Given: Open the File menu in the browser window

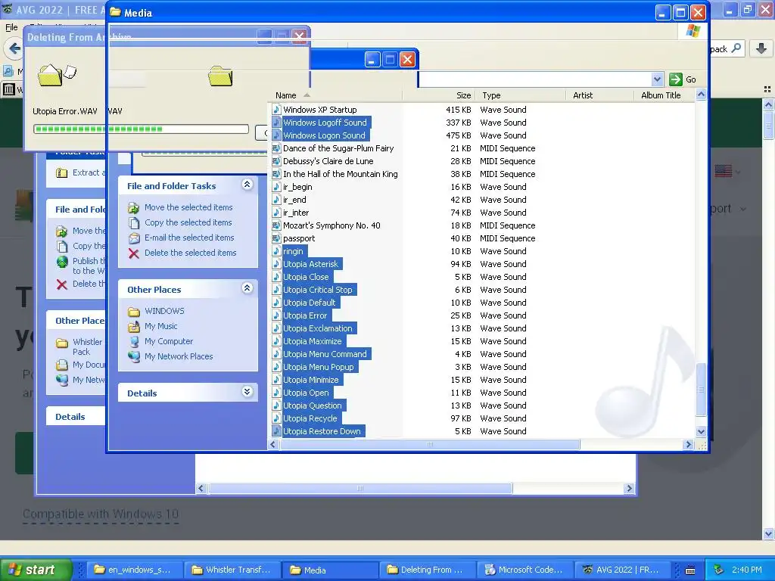Looking at the screenshot, I should pyautogui.click(x=11, y=28).
